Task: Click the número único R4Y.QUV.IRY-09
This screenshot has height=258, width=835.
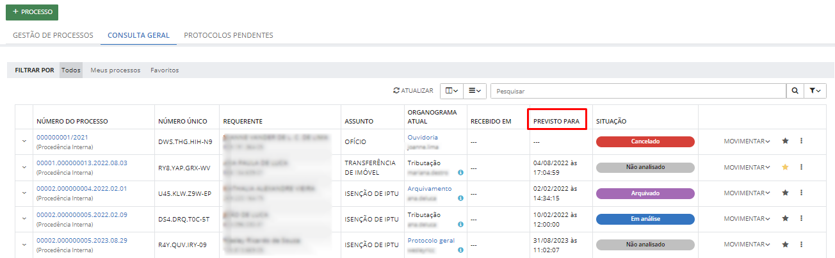Action: 183,245
